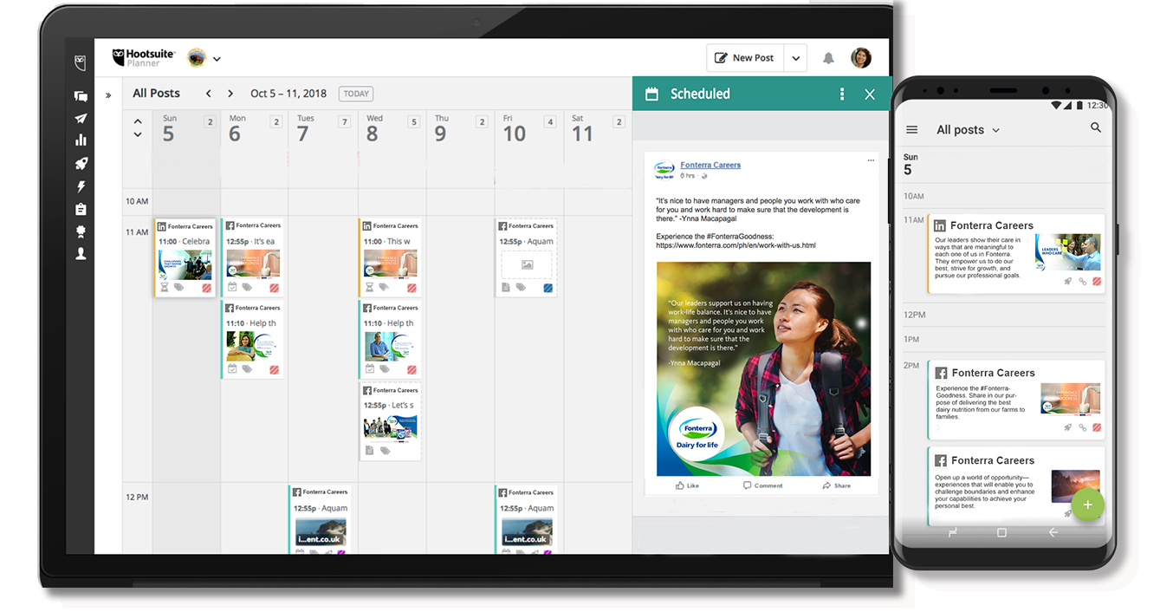Viewport: 1173px width, 612px height.
Task: Open Assignments clipboard sidebar icon
Action: point(81,209)
